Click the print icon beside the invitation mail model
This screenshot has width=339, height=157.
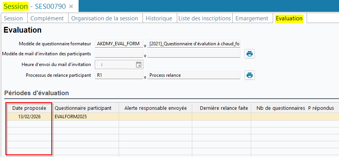(x=250, y=54)
